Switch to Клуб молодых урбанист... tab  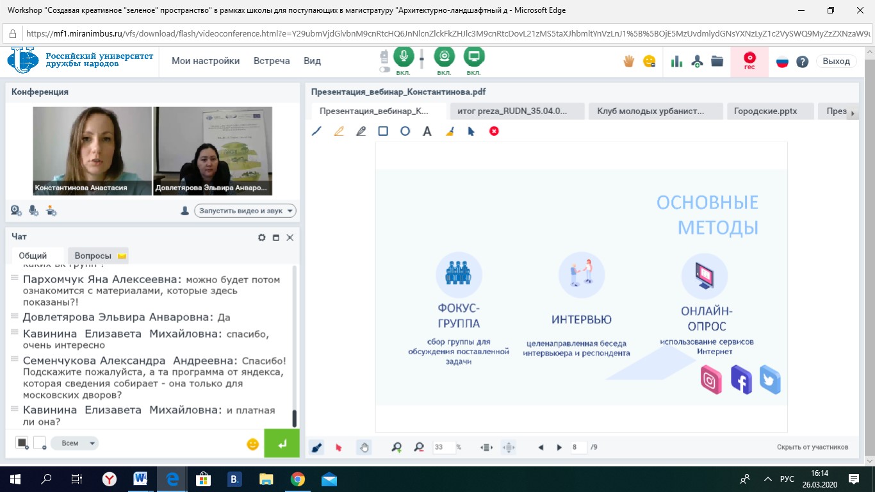coord(656,111)
